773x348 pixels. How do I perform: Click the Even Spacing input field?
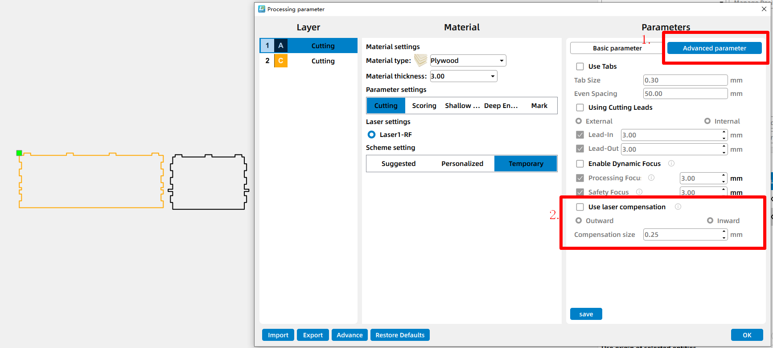click(686, 94)
